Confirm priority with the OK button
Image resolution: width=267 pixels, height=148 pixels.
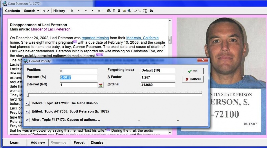193,71
